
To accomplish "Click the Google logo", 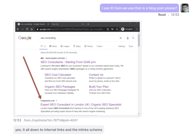I will click(25, 38).
